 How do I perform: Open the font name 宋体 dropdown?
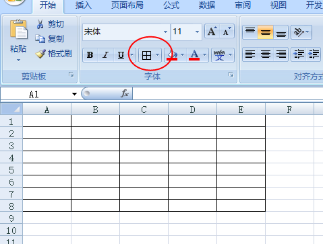click(x=165, y=32)
